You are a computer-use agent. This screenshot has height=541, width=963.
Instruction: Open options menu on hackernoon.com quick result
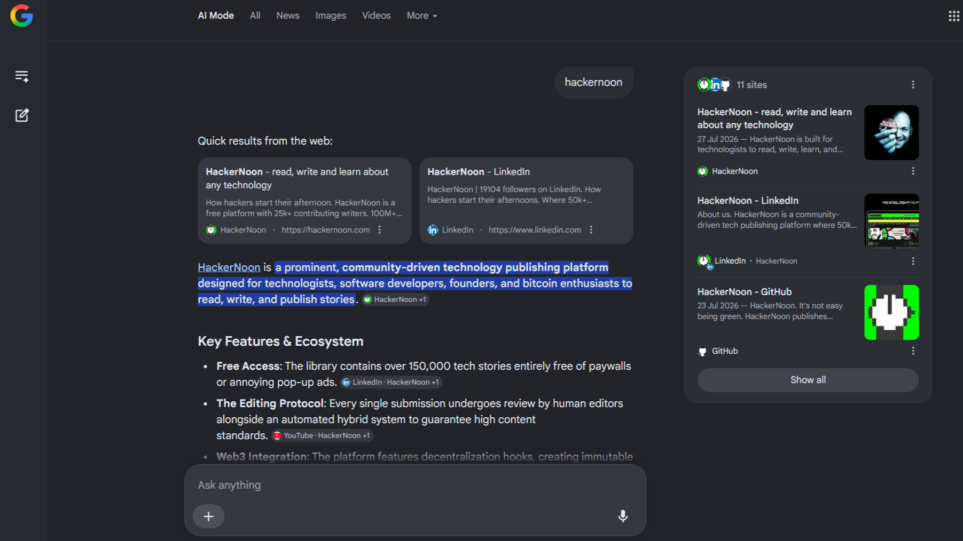[380, 230]
